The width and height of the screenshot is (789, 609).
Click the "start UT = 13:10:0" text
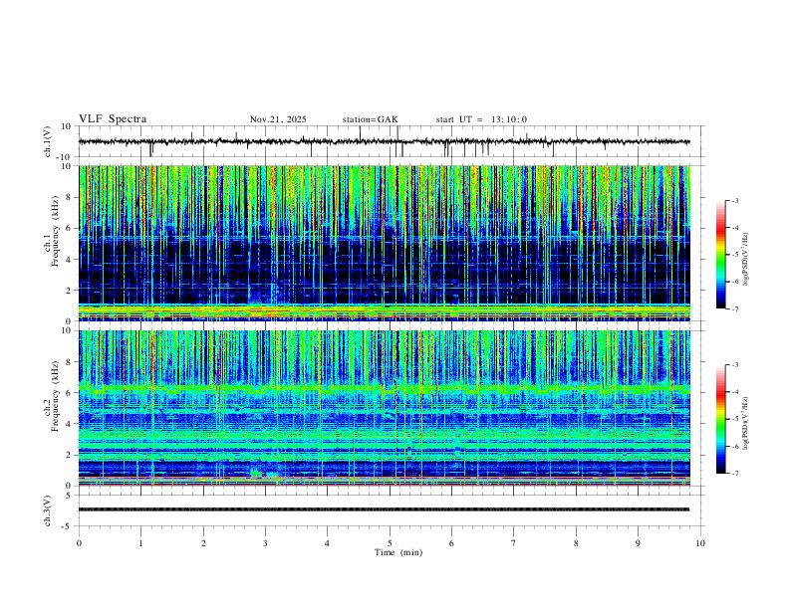pyautogui.click(x=481, y=119)
